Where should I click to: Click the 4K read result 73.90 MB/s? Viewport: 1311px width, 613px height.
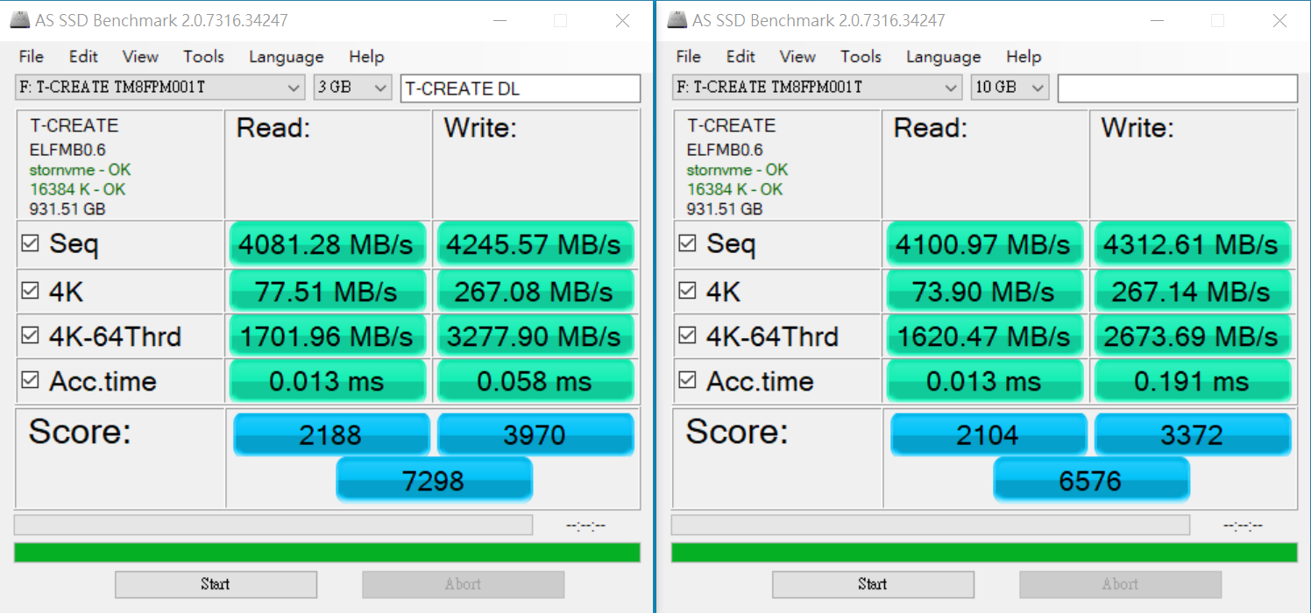click(x=985, y=292)
